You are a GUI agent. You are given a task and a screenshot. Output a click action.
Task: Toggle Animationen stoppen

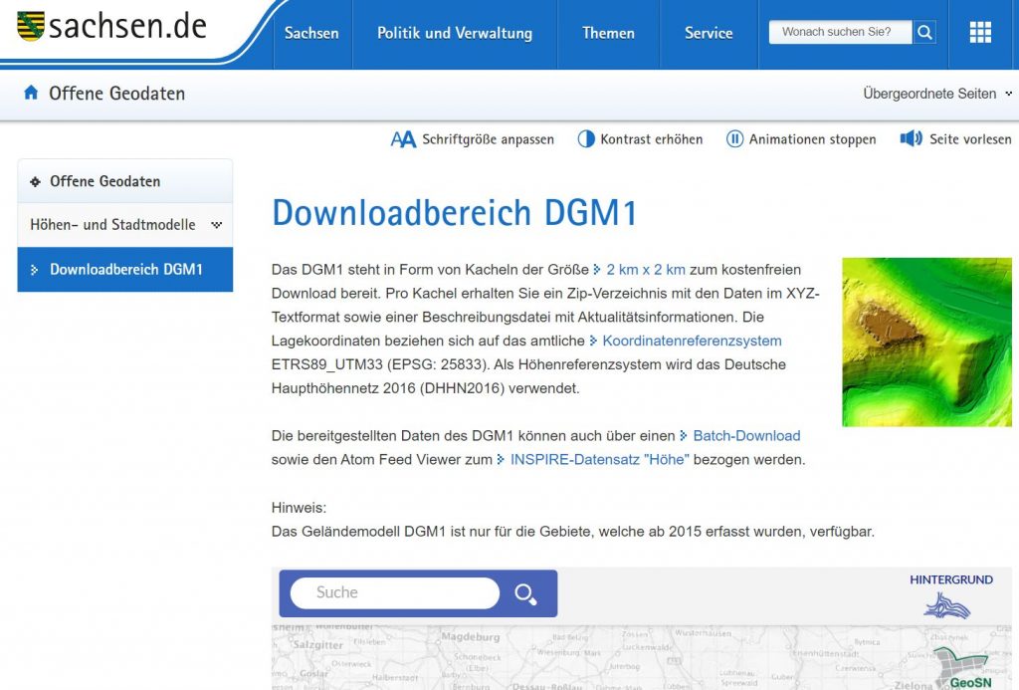(x=801, y=139)
